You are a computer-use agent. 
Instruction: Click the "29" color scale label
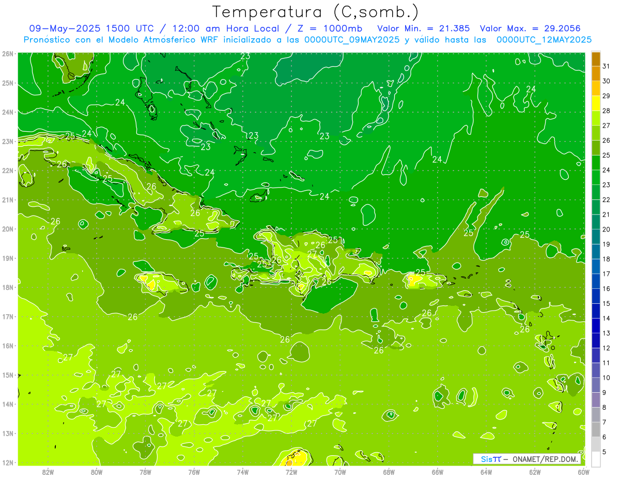tap(607, 96)
